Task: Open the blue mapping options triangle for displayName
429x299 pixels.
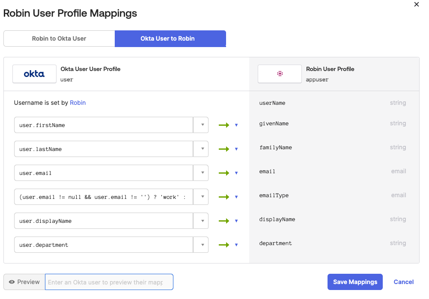Action: pyautogui.click(x=236, y=221)
